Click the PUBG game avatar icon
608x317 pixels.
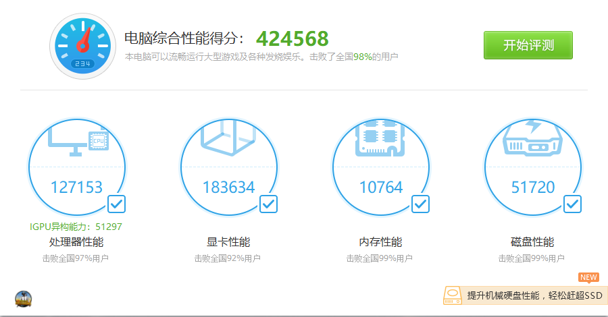pos(23,299)
